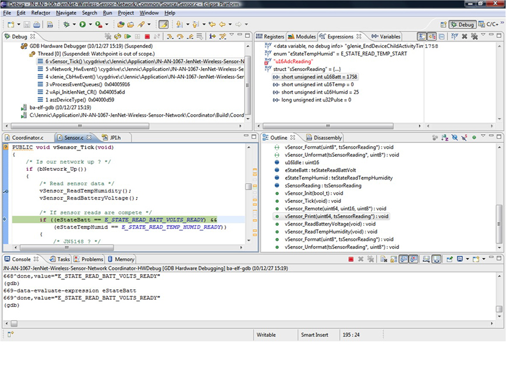Open the Expressions view menu triangle
506x379 pixels.
pyautogui.click(x=483, y=35)
